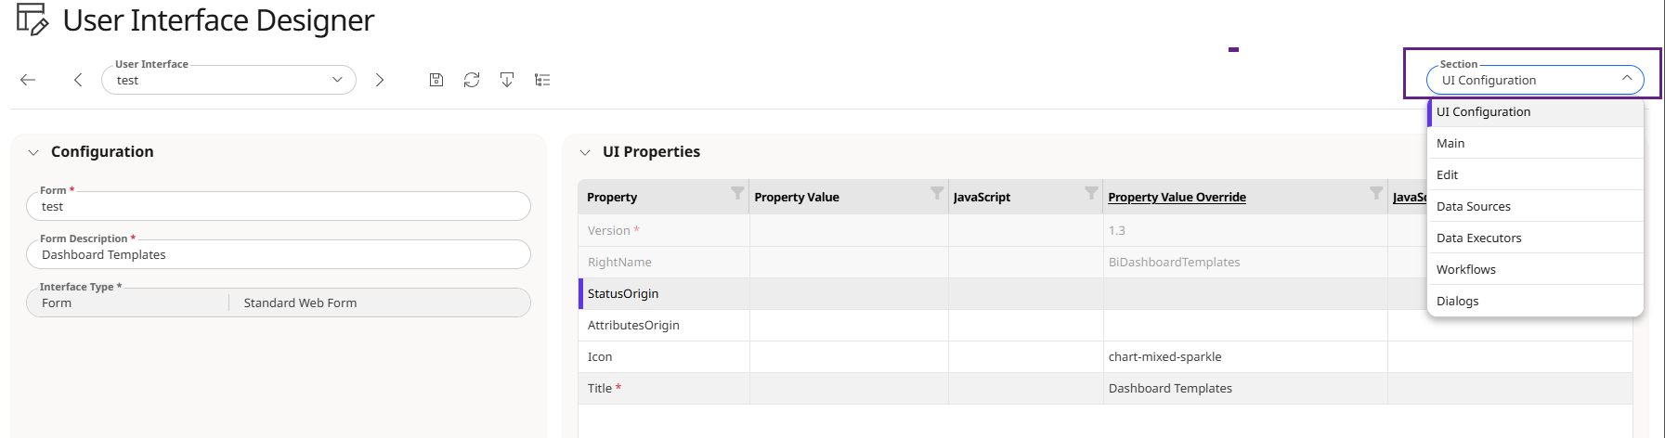Collapse the Section dropdown
The image size is (1665, 438).
[1627, 79]
